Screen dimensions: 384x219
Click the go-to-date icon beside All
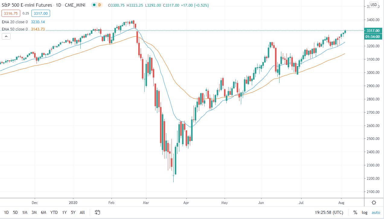(x=97, y=212)
